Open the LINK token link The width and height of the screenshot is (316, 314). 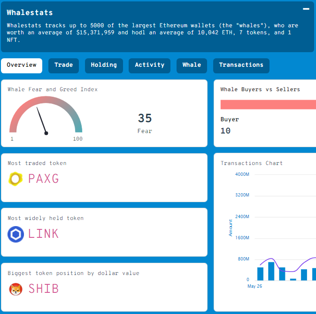43,234
